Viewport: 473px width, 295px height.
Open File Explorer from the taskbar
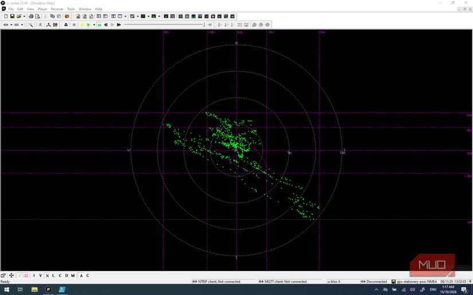point(34,290)
